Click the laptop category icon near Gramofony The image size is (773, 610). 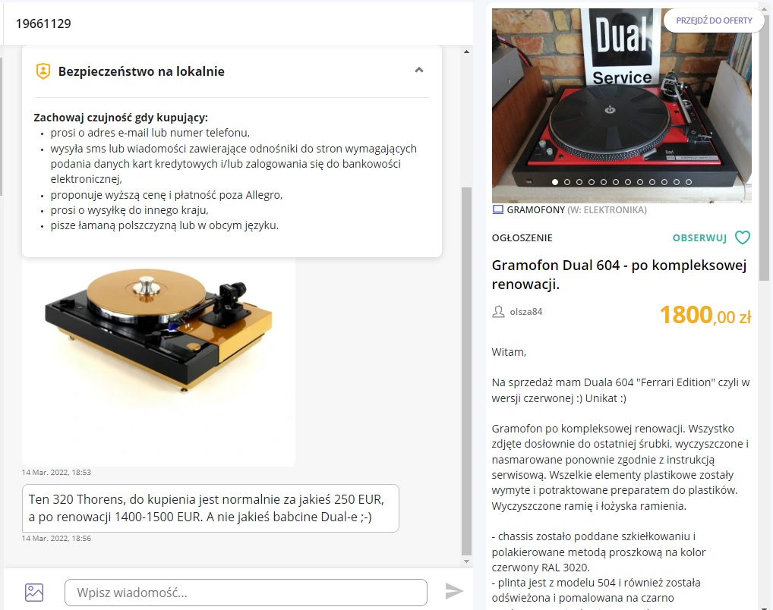[498, 209]
